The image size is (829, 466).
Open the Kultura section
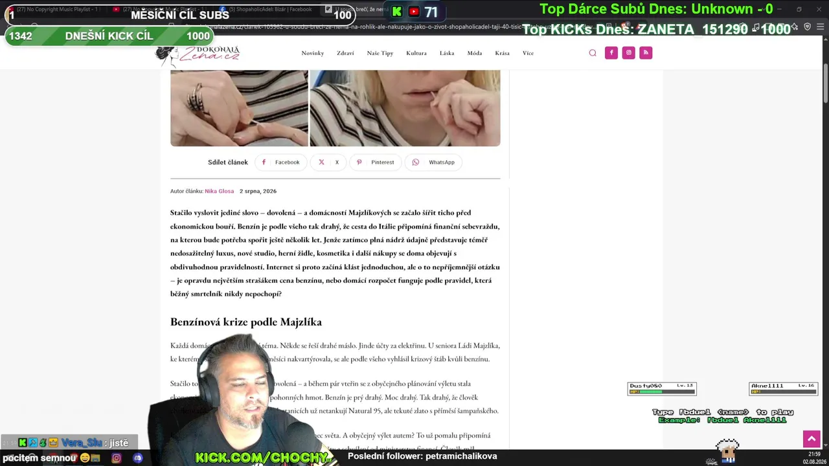[x=416, y=53]
